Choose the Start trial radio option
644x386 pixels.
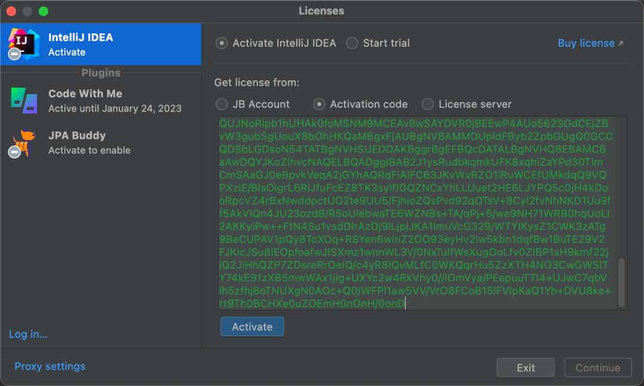pyautogui.click(x=352, y=43)
